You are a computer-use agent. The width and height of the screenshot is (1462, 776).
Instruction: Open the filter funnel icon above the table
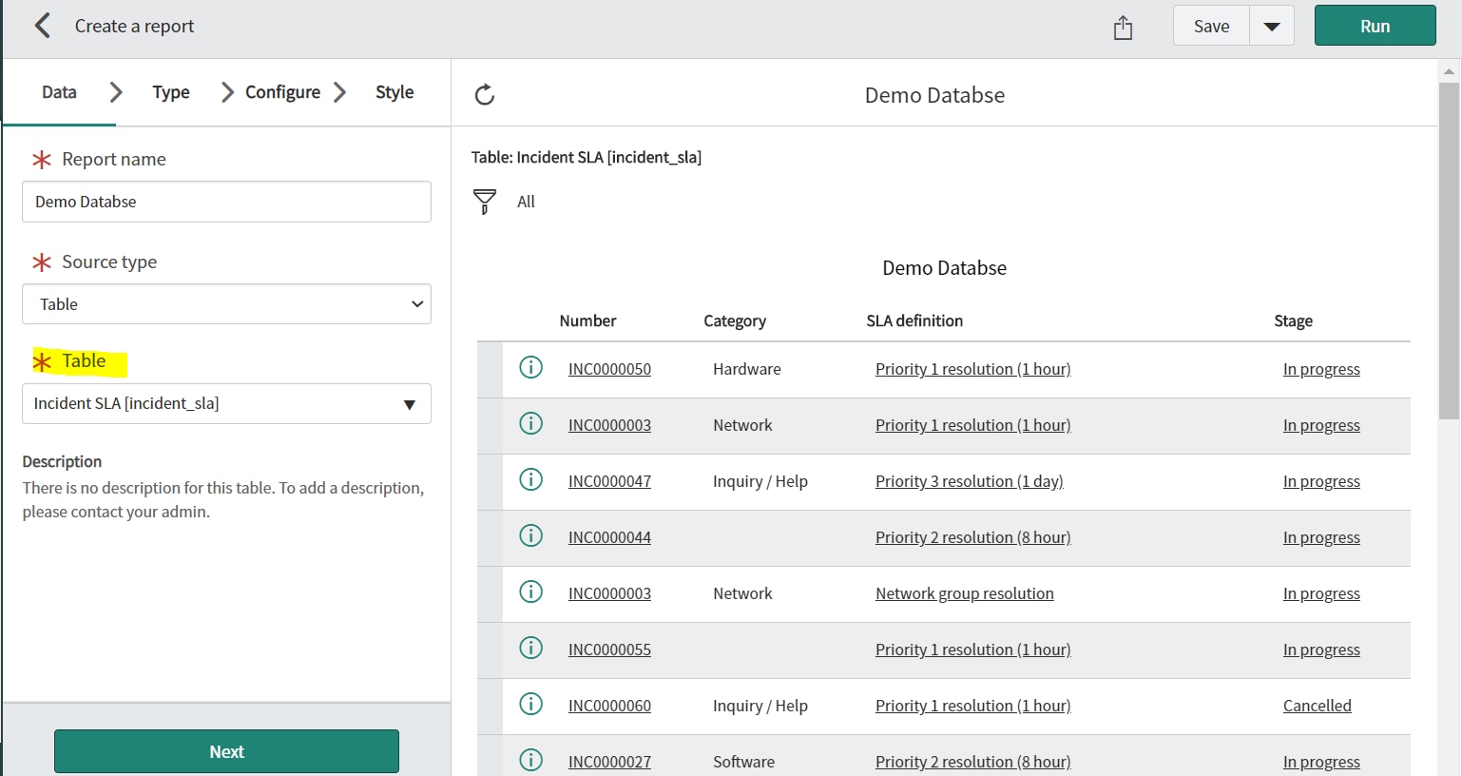pos(484,201)
